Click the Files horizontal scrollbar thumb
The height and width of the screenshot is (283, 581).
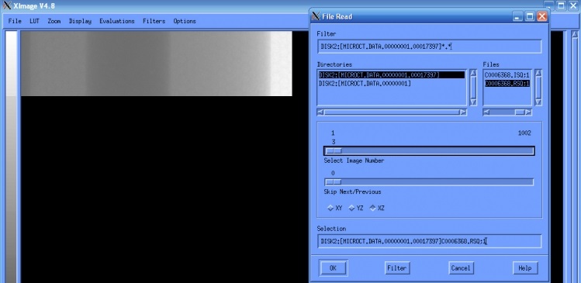(x=520, y=112)
